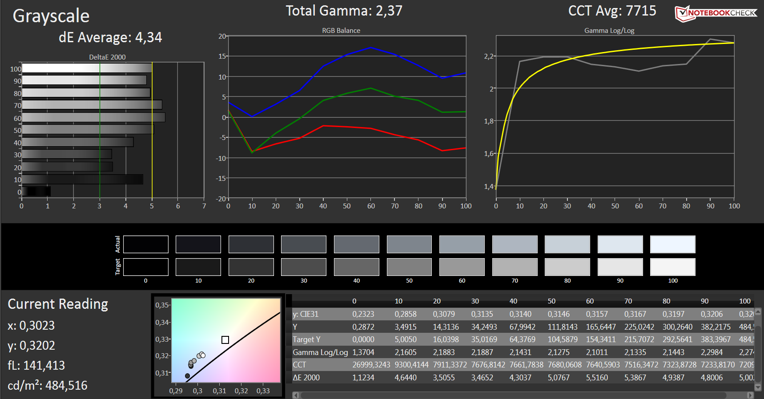Click the table's vertical scrollbar down arrow
Image resolution: width=764 pixels, height=399 pixels.
pyautogui.click(x=758, y=387)
